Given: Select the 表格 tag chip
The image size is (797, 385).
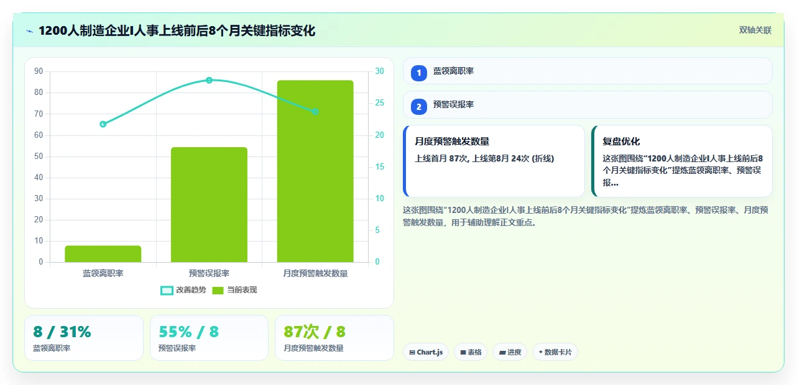Looking at the screenshot, I should pyautogui.click(x=471, y=352).
